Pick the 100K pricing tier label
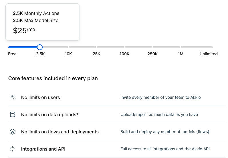 pyautogui.click(x=124, y=54)
